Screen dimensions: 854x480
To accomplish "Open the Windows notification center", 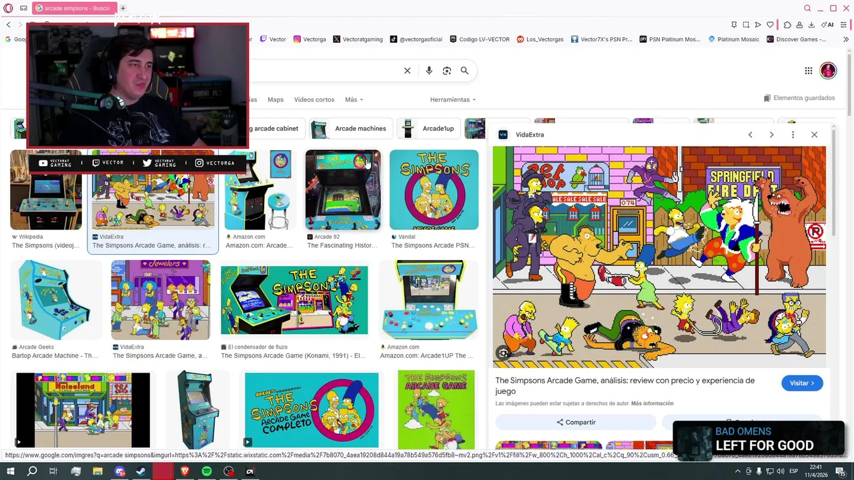I will point(841,471).
